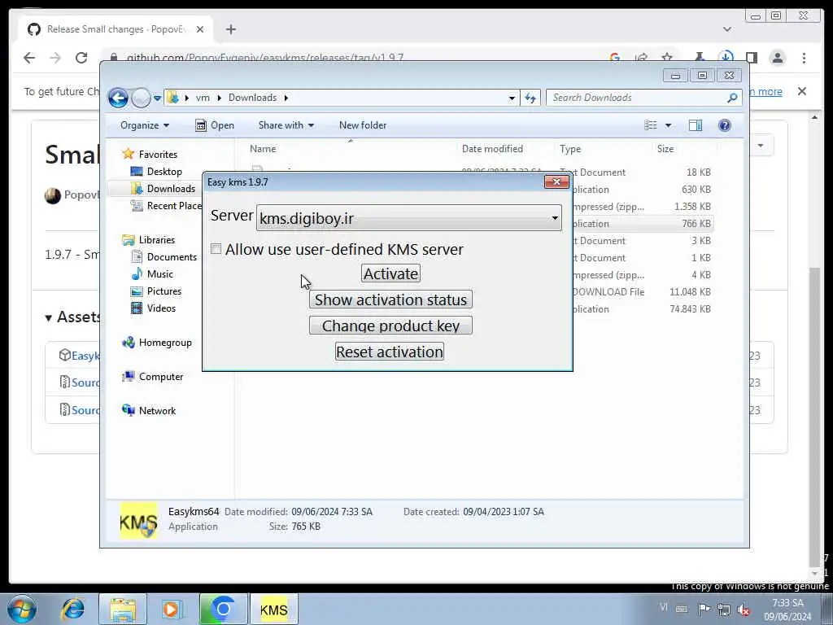
Task: Open Windows Start button
Action: click(22, 609)
